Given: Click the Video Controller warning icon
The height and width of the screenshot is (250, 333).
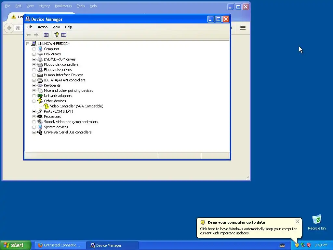Looking at the screenshot, I should [x=46, y=106].
